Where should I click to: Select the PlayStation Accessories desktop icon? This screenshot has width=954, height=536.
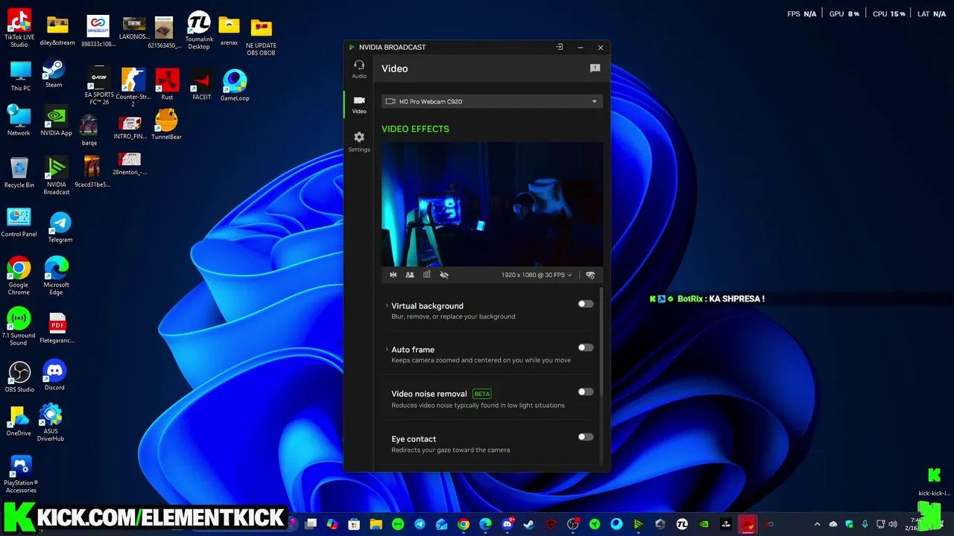pos(21,475)
